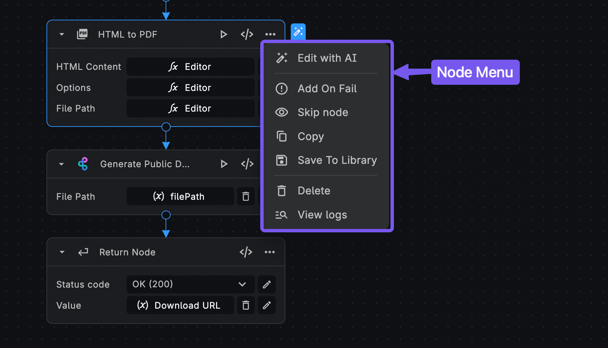Open code view for HTML to PDF node
Screen dimensions: 608x348
click(x=247, y=34)
